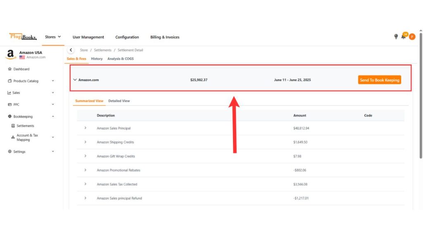Viewport: 423px width, 238px height.
Task: Click the $3,566.08 tax amount
Action: coord(300,184)
